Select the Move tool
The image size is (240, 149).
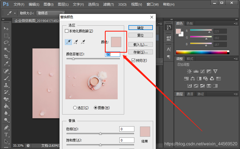(x=6, y=28)
